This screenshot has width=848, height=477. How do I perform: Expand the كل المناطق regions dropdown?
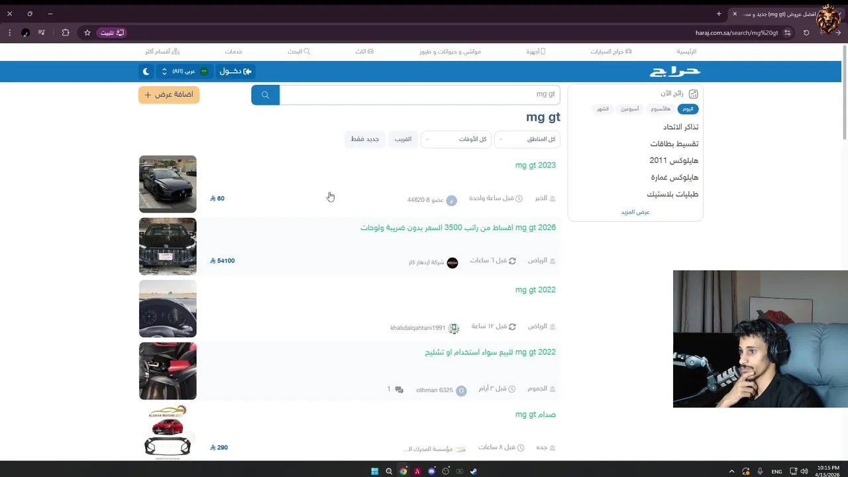[x=528, y=139]
